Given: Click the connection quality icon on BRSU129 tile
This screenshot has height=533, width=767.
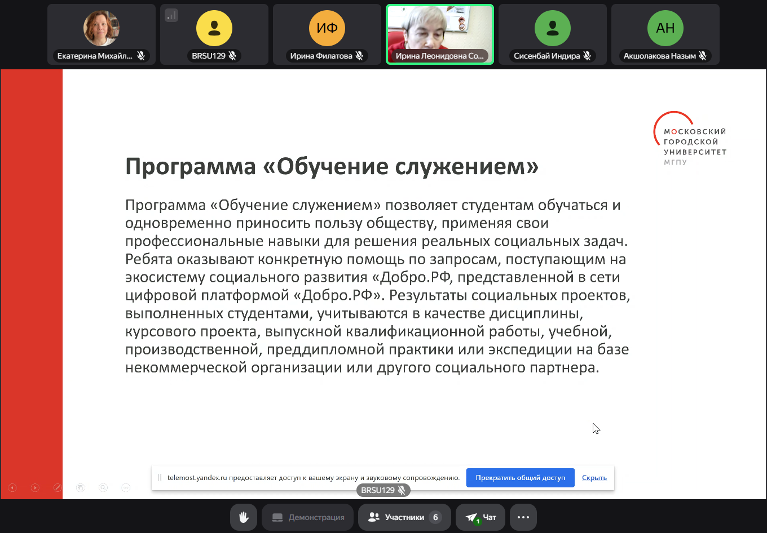Looking at the screenshot, I should pos(171,15).
